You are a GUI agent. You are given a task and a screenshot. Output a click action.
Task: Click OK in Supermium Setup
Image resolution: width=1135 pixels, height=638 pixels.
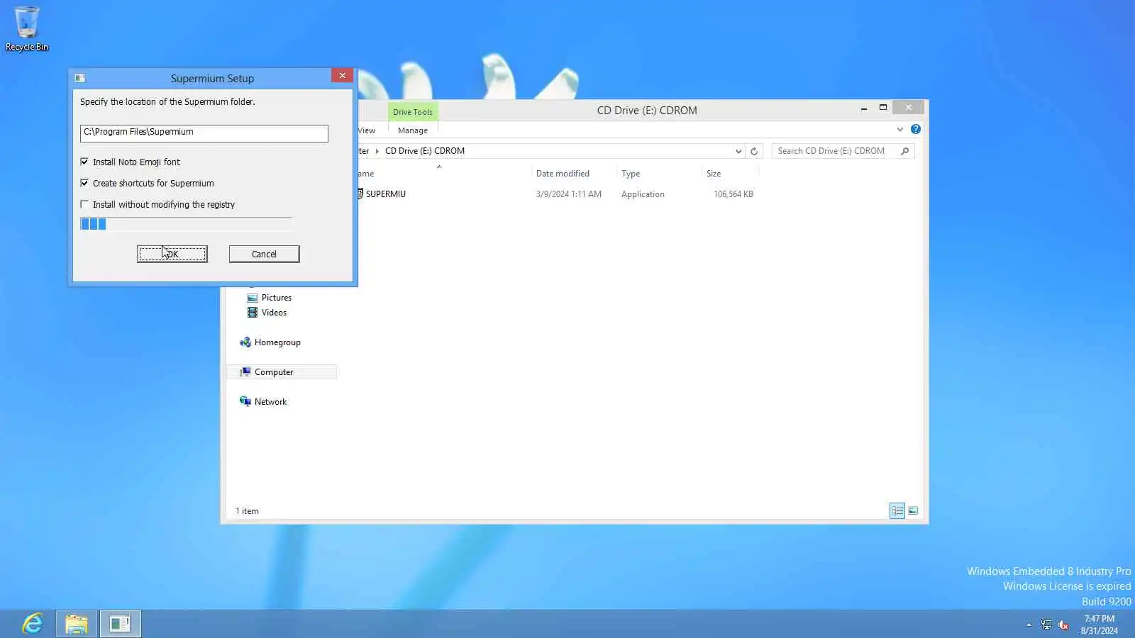coord(172,254)
